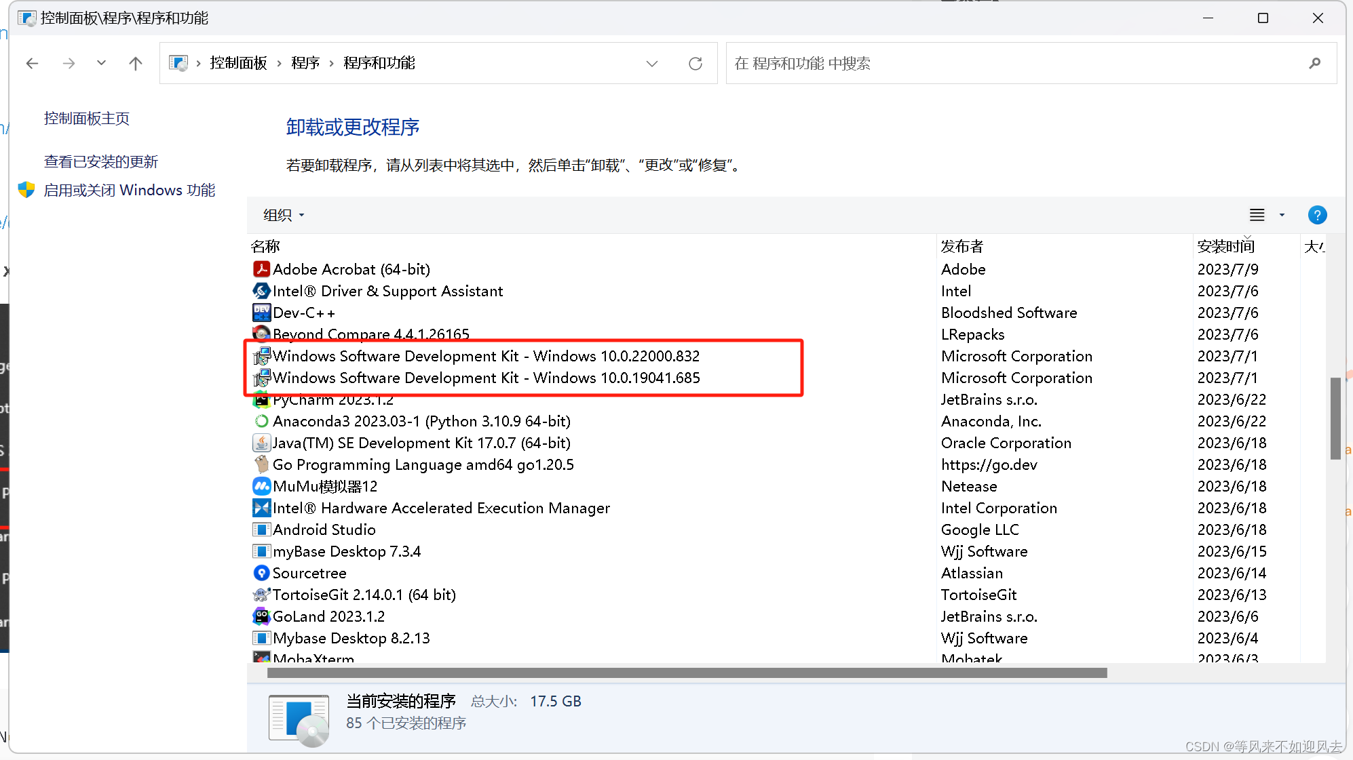
Task: Click publisher Bloodshed Software
Action: [x=1009, y=313]
